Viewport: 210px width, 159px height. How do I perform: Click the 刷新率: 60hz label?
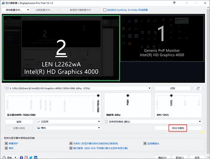click(113, 115)
